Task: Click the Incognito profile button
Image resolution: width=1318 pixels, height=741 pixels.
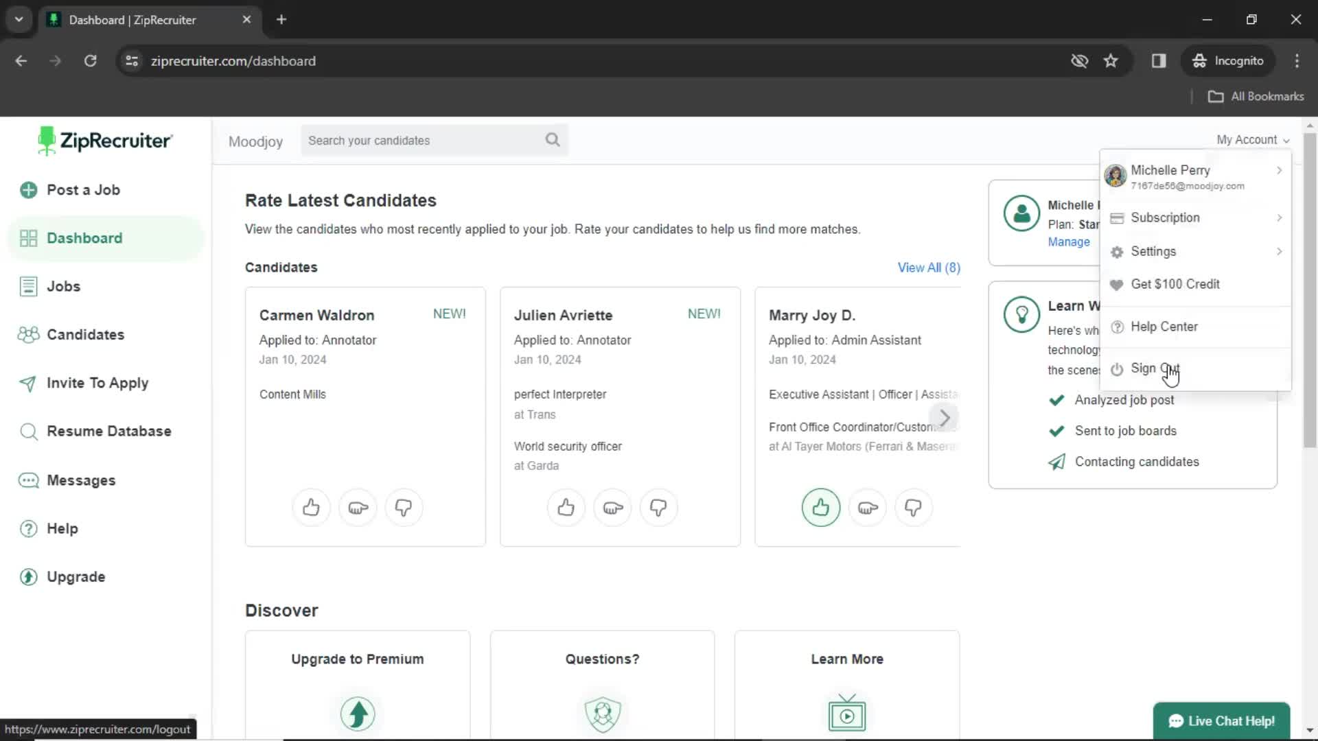Action: (1227, 61)
